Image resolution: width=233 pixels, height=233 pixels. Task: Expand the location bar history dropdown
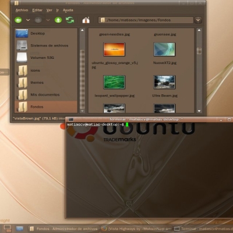198,20
